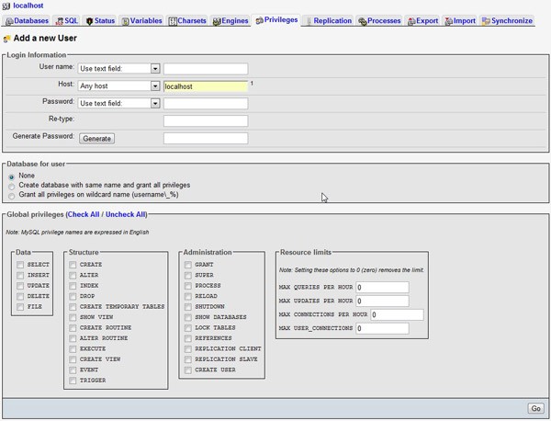Image resolution: width=551 pixels, height=421 pixels.
Task: Switch to the SQL tab
Action: pos(67,21)
